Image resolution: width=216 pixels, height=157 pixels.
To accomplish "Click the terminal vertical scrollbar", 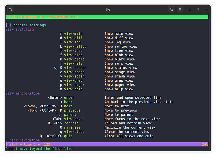I will [210, 83].
